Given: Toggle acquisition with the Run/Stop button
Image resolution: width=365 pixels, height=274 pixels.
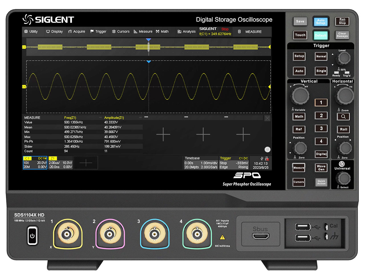Looking at the screenshot, I should 342,21.
